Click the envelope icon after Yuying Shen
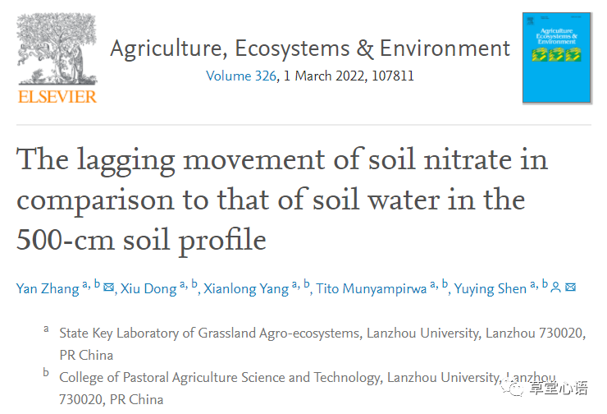 pyautogui.click(x=570, y=287)
